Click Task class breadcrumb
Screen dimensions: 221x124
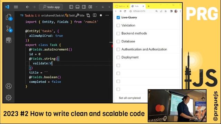pyautogui.click(x=70, y=15)
